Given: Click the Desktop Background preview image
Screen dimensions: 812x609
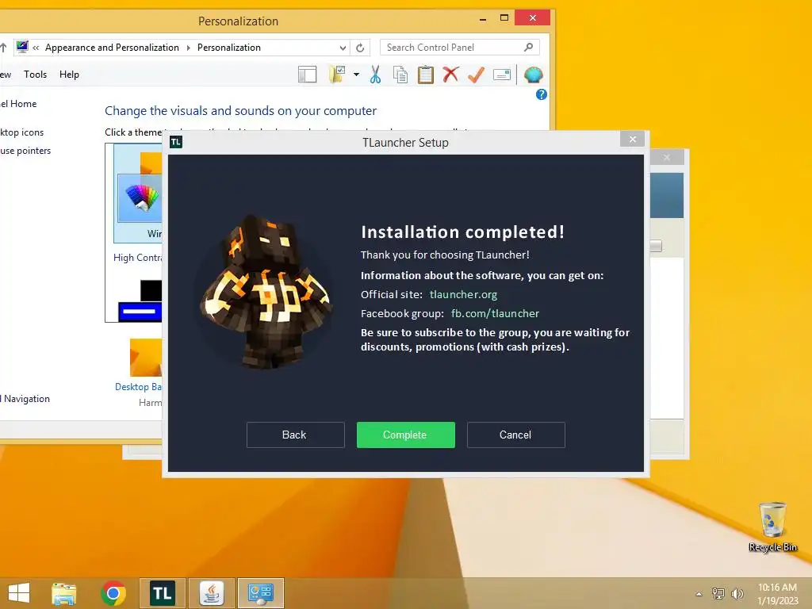Looking at the screenshot, I should click(146, 358).
